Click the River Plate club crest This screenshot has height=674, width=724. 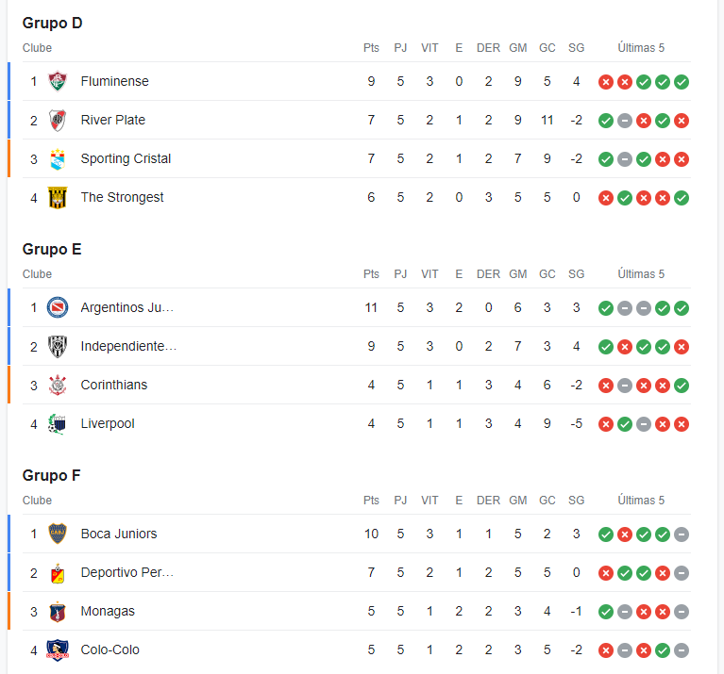pos(58,121)
